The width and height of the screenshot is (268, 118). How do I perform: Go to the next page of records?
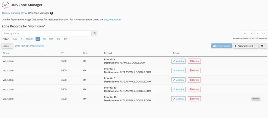(x=257, y=33)
